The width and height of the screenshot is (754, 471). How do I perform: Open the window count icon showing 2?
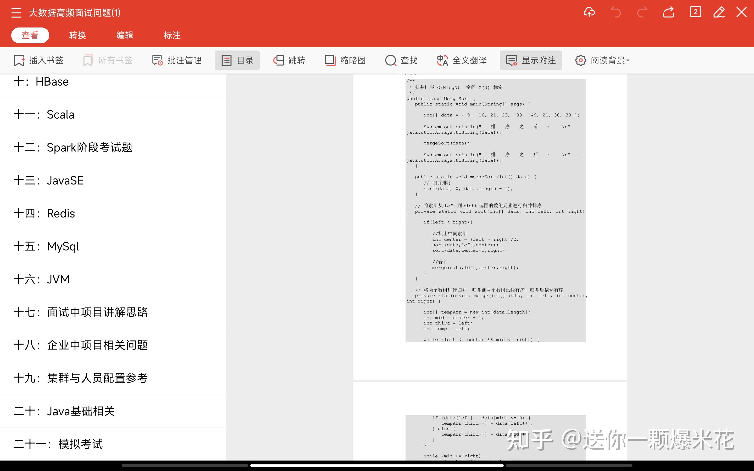[695, 12]
